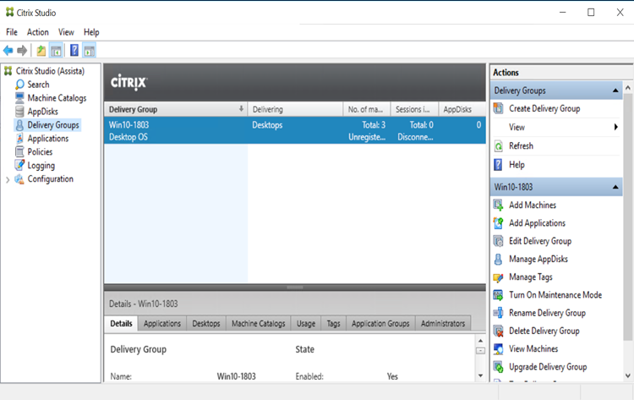634x400 pixels.
Task: Switch to the Administrators tab
Action: click(443, 324)
